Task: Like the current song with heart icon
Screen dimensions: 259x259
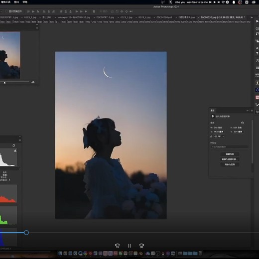Action: pyautogui.click(x=223, y=2)
